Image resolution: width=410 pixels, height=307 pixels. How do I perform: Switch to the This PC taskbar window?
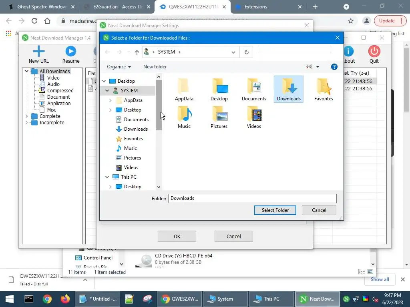(x=271, y=299)
